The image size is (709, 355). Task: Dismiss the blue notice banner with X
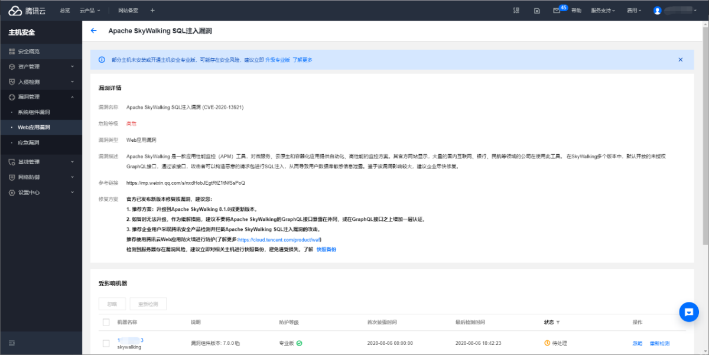tap(680, 60)
